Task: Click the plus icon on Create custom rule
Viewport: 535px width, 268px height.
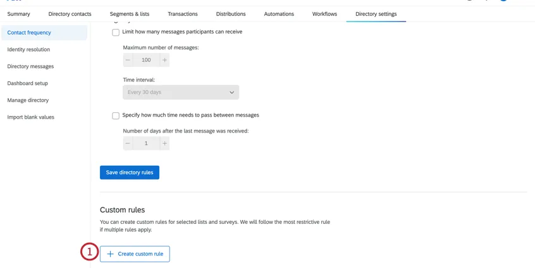Action: 110,254
